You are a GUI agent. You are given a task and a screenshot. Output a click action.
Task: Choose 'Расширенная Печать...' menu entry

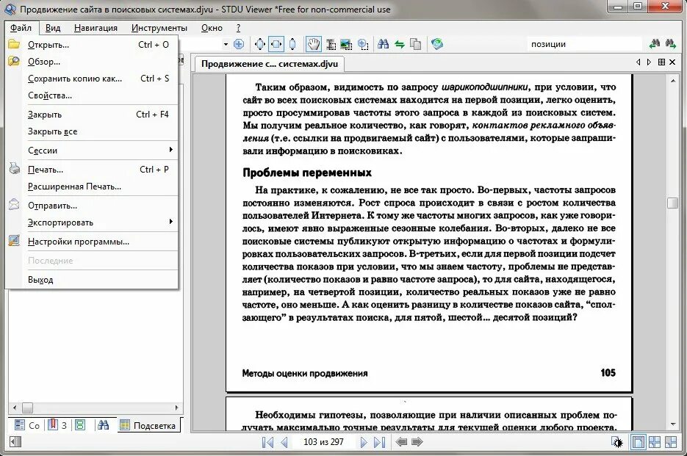[92, 187]
